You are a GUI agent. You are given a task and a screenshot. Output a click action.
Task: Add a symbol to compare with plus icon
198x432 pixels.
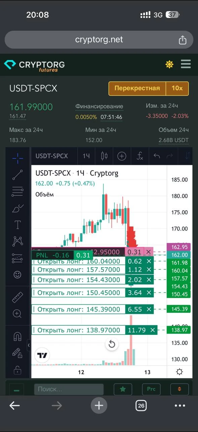coord(122,156)
